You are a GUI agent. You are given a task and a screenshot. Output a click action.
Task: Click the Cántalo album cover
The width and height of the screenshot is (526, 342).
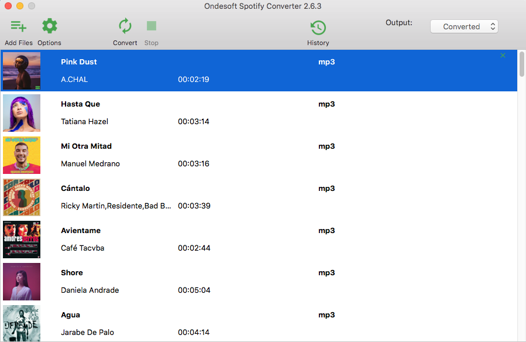click(22, 197)
